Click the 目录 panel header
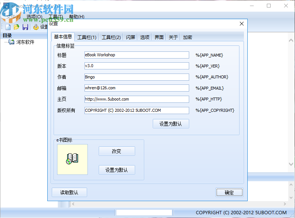The width and height of the screenshot is (295, 218). (x=24, y=36)
